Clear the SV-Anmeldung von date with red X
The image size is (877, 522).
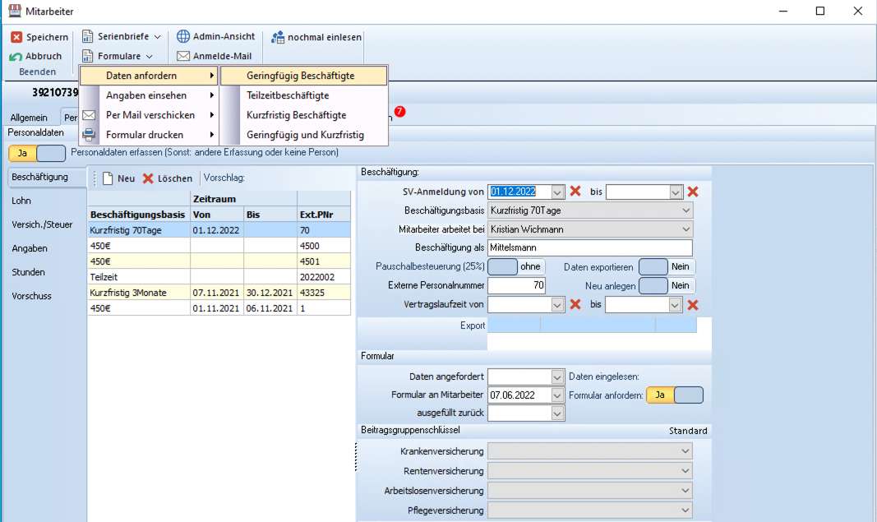pos(575,192)
